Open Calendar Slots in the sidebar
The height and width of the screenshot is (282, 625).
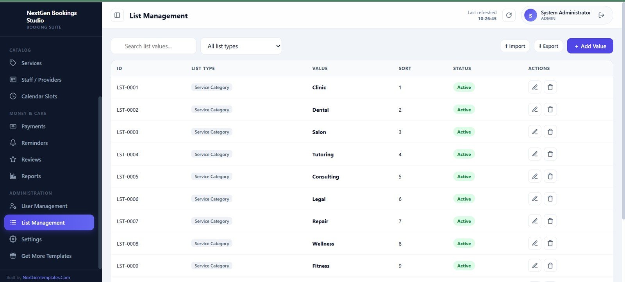click(49, 96)
